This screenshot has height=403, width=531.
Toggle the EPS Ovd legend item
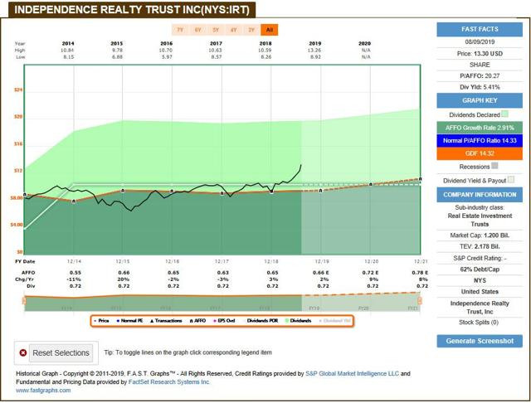point(224,321)
